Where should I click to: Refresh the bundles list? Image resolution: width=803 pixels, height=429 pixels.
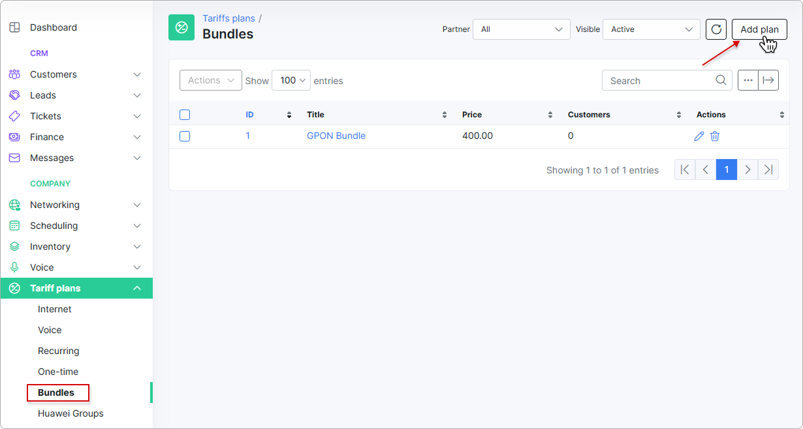716,29
